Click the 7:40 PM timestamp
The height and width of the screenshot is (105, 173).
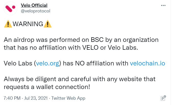[x=12, y=98]
